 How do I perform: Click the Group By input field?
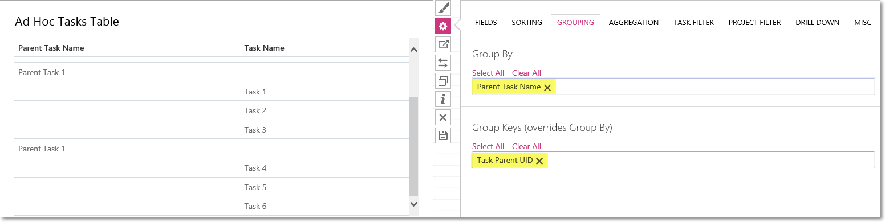click(673, 87)
